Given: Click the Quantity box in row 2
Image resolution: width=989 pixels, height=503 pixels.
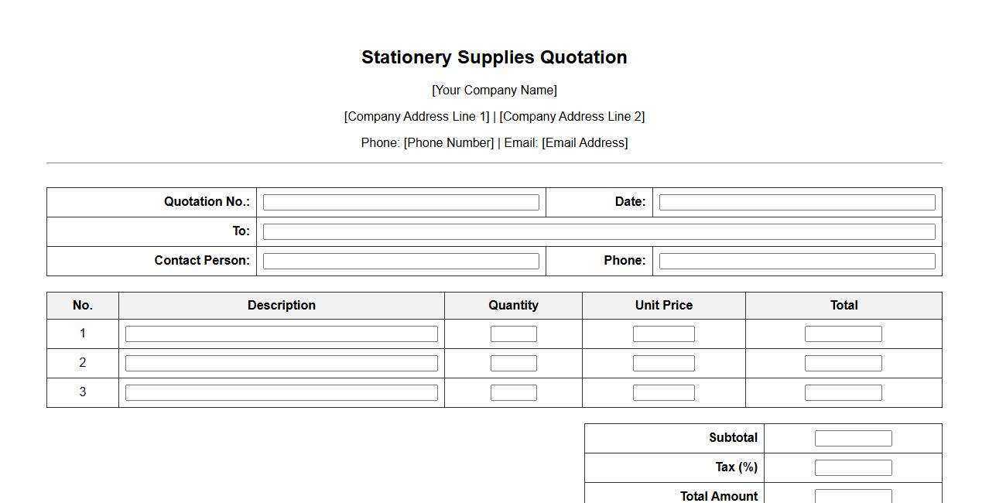Looking at the screenshot, I should 514,364.
